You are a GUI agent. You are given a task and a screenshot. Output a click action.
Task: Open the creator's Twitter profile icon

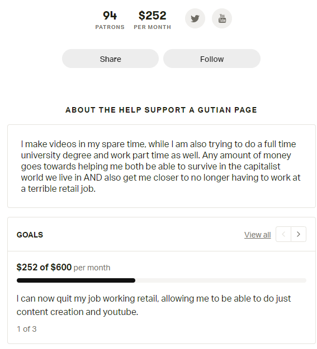(x=195, y=18)
